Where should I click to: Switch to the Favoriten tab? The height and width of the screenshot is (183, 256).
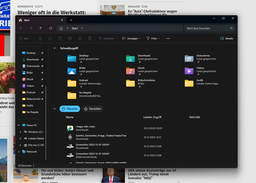click(92, 109)
